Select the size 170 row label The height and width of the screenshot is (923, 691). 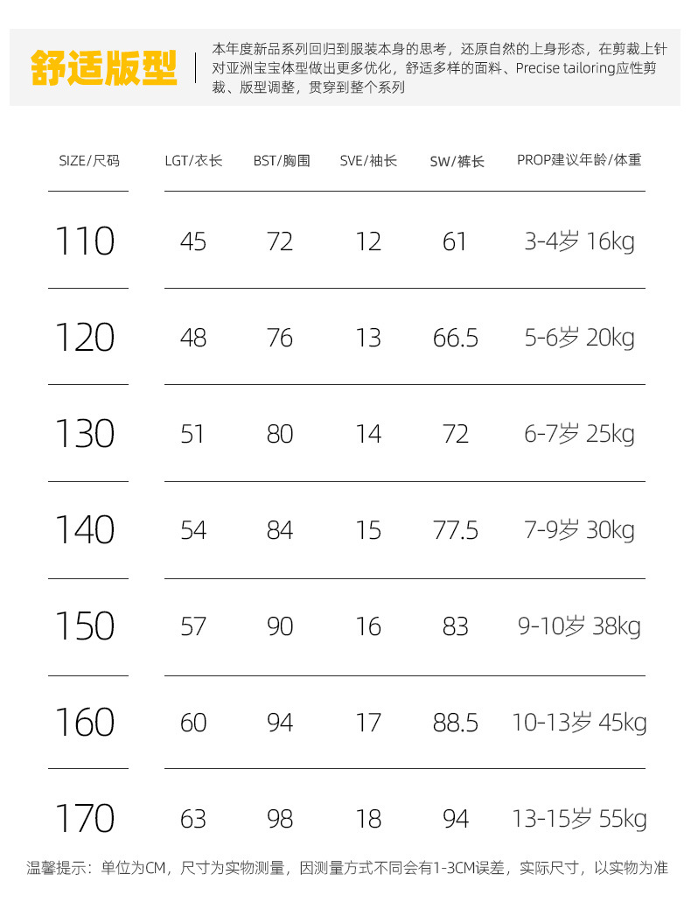tap(85, 819)
